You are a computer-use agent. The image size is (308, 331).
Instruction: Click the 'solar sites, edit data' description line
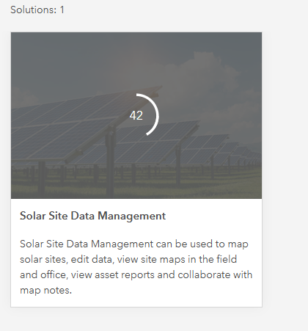click(x=128, y=259)
